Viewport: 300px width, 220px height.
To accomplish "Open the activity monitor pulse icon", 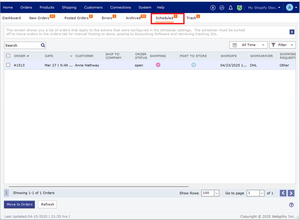I will click(222, 8).
